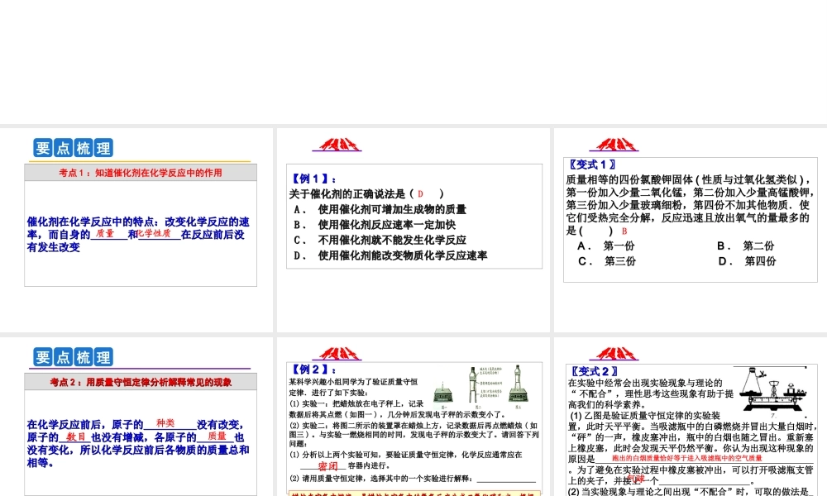Select the 变式2 slide with balance picture
Image resolution: width=827 pixels, height=496 pixels.
(691, 417)
